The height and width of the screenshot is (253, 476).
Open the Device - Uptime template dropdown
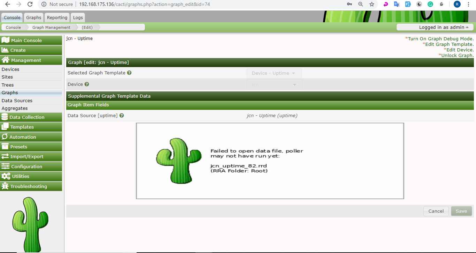pyautogui.click(x=274, y=73)
